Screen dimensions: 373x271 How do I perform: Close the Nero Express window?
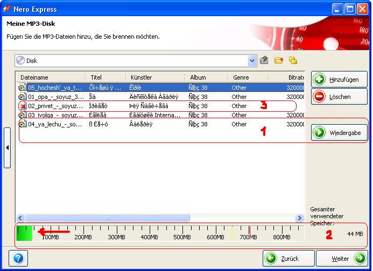point(362,9)
